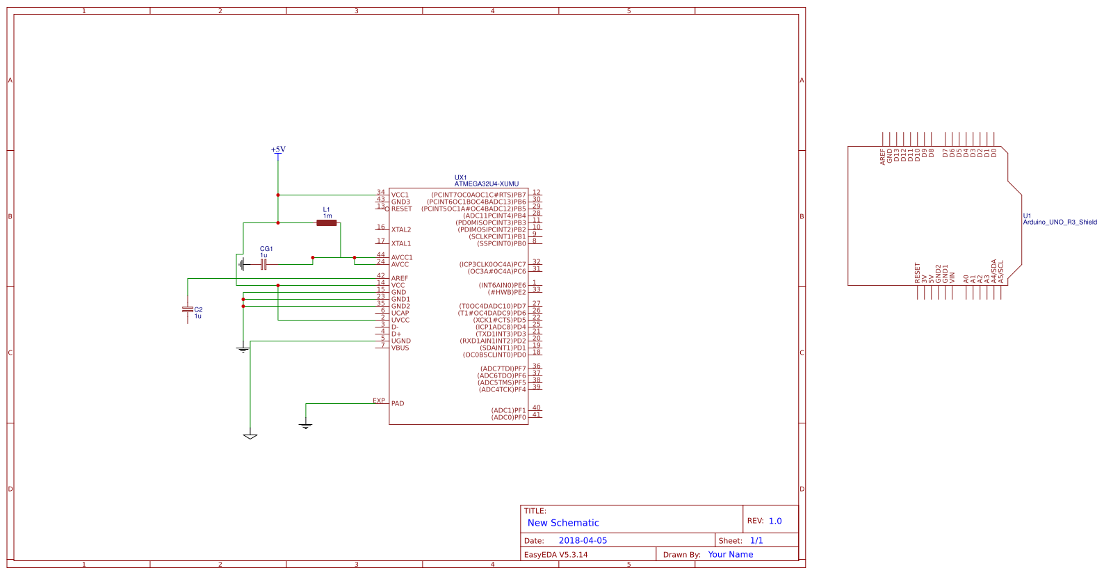Screen dimensions: 1104x575
Task: Click the REV 1.0 revision field
Action: click(x=774, y=521)
